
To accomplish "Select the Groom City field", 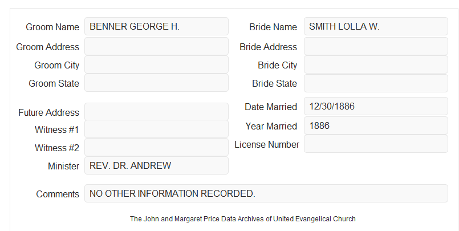I will coord(156,64).
